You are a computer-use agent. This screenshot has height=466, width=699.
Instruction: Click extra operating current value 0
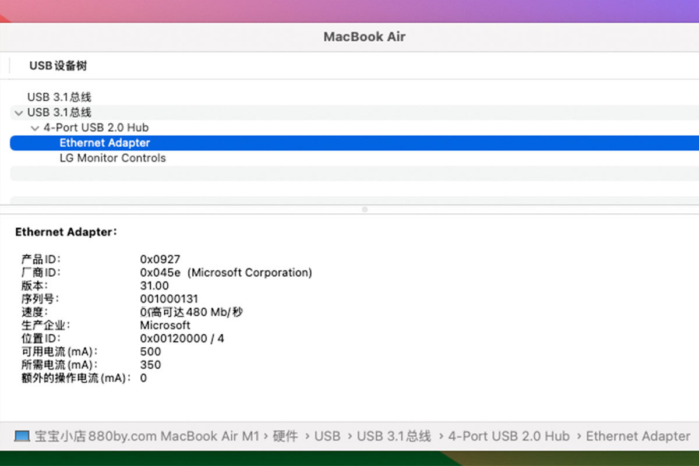143,379
